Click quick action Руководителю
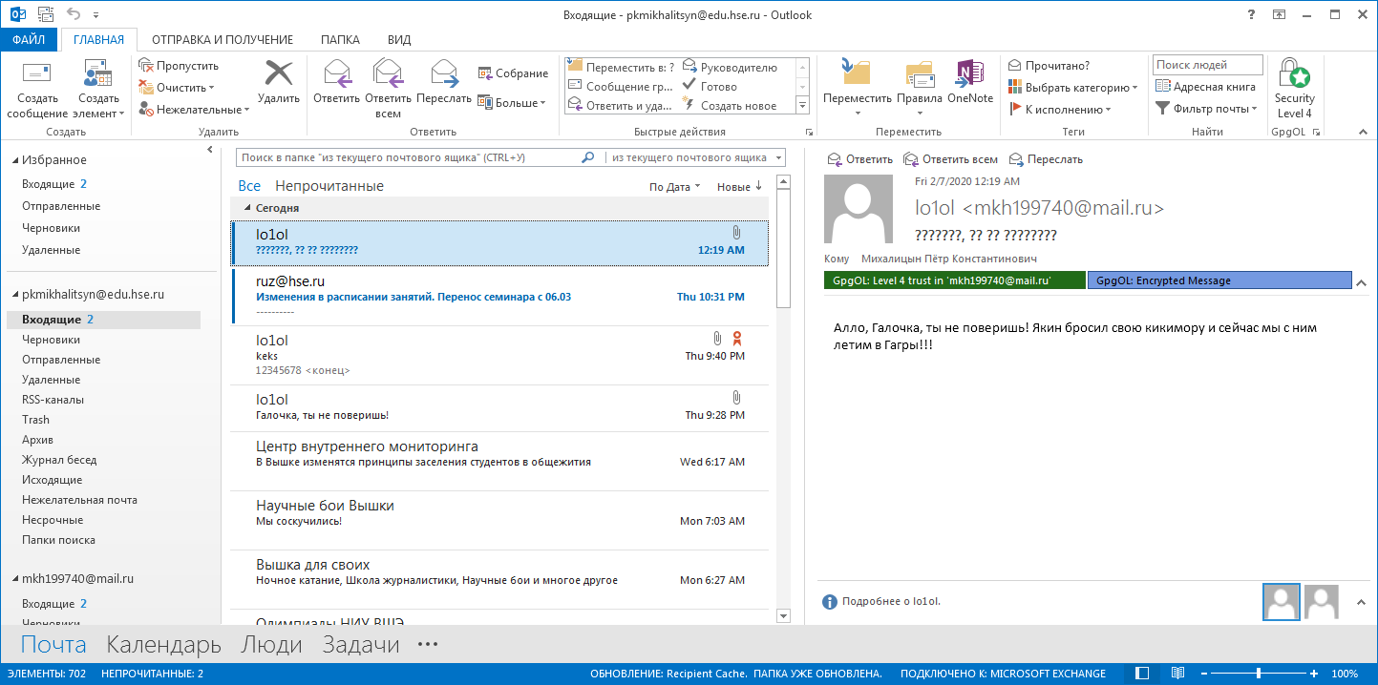Image resolution: width=1378 pixels, height=685 pixels. click(x=730, y=68)
